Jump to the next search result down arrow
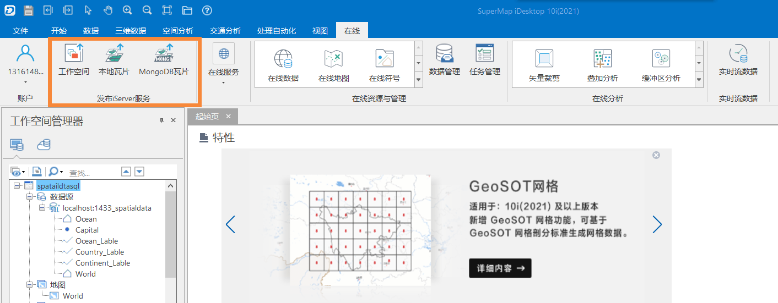 point(139,172)
